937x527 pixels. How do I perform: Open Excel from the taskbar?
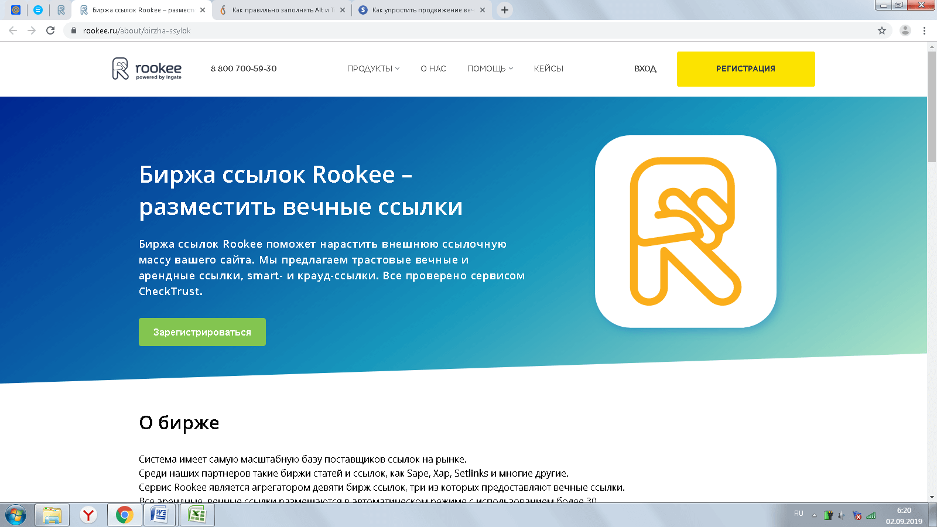click(197, 515)
